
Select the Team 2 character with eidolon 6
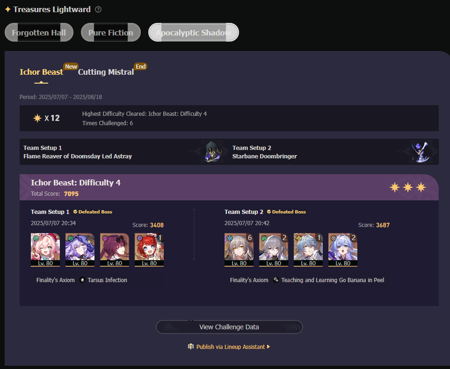pos(239,250)
